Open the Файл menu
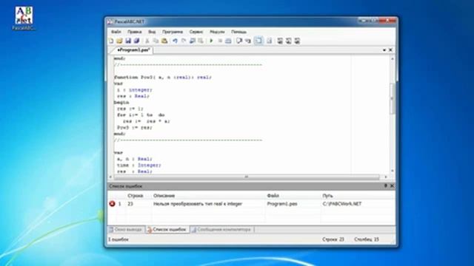 pos(116,32)
